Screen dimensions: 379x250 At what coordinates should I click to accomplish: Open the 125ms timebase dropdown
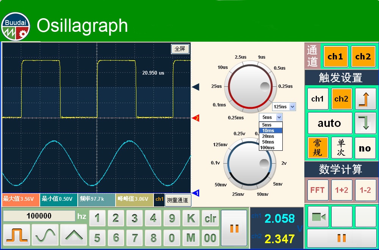click(x=292, y=107)
